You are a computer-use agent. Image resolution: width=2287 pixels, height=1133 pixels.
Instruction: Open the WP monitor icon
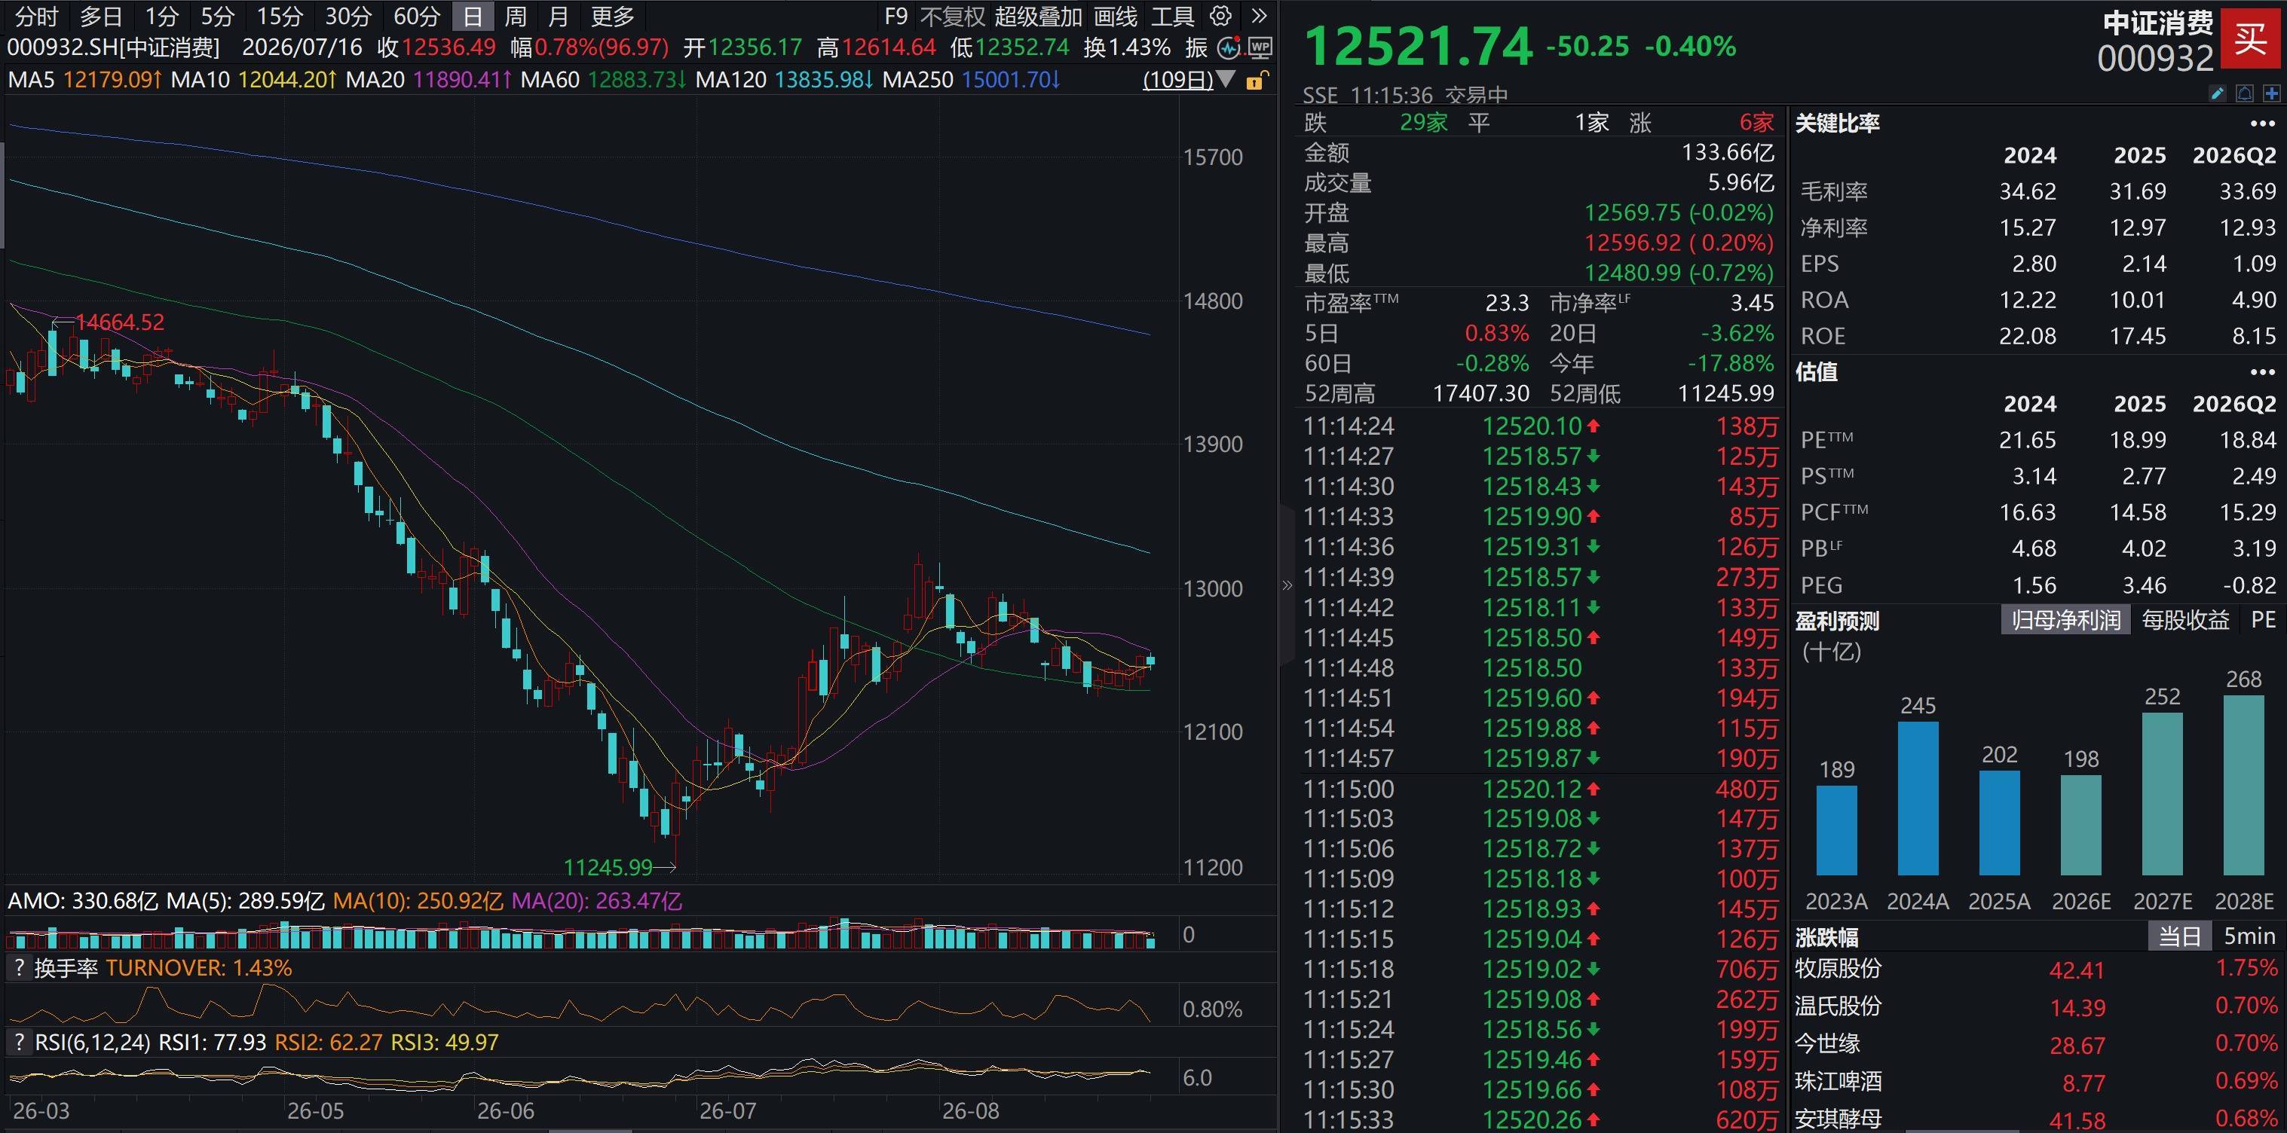tap(1259, 48)
